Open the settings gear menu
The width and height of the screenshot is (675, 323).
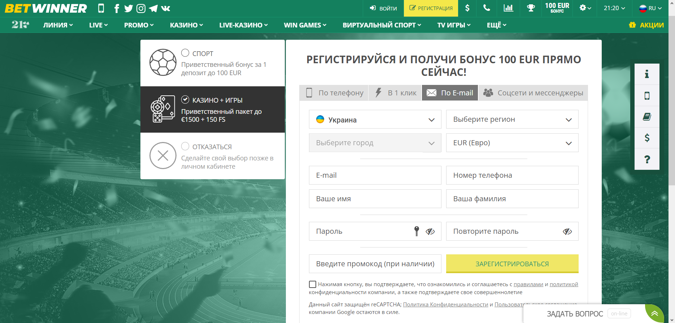[585, 8]
